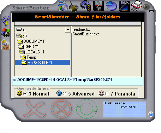Click the red circled X cancel button
Image resolution: width=161 pixels, height=133 pixels.
[x=61, y=109]
